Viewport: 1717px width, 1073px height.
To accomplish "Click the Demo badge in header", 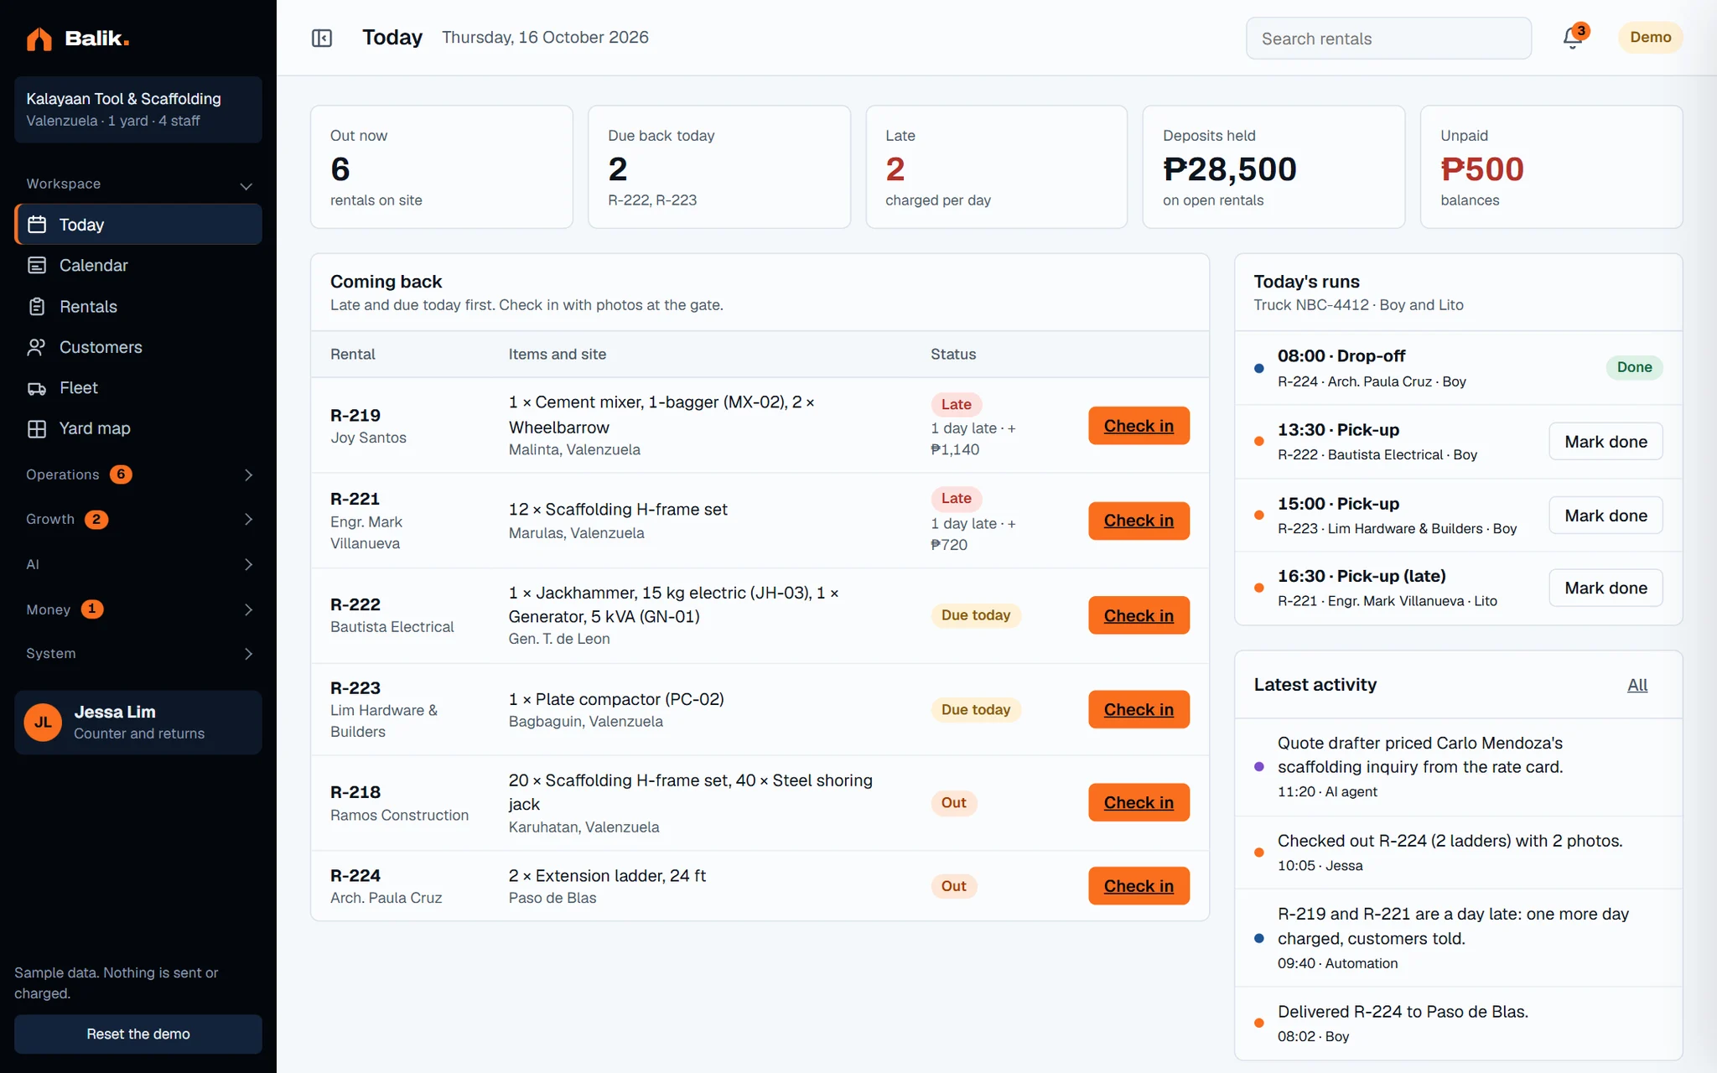I will pyautogui.click(x=1650, y=38).
